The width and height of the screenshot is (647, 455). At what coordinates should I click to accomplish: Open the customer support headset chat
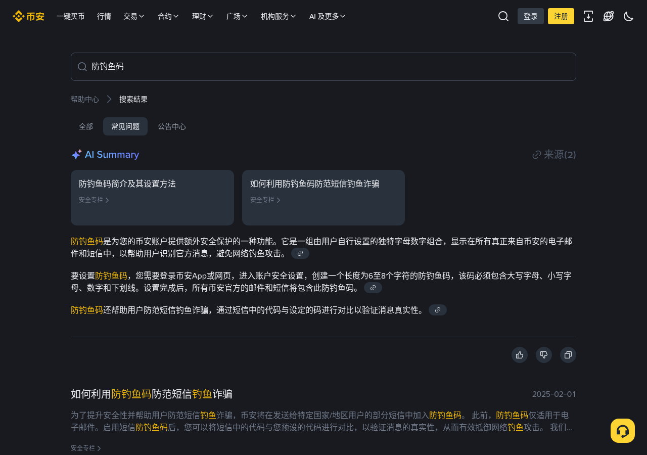[623, 431]
